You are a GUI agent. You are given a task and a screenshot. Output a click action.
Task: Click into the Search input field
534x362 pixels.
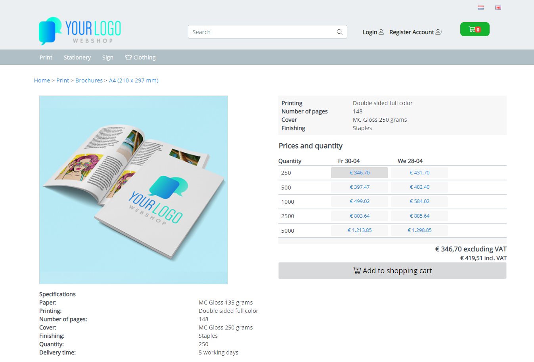tap(262, 32)
